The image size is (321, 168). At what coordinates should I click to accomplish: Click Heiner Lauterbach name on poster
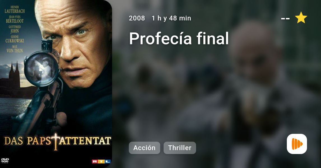[x=15, y=10]
